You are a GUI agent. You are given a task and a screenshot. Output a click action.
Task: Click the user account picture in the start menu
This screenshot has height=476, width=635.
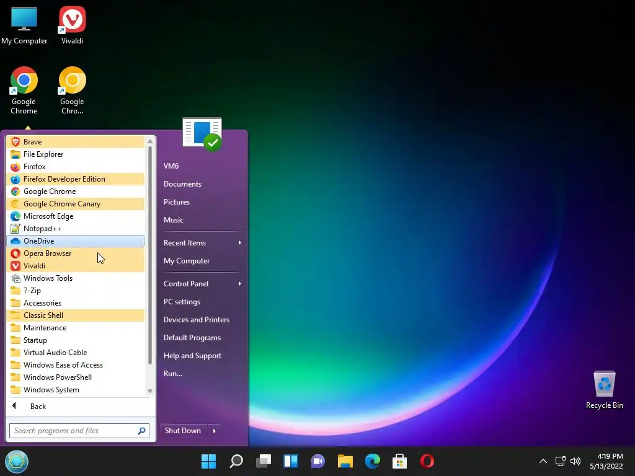coord(202,134)
